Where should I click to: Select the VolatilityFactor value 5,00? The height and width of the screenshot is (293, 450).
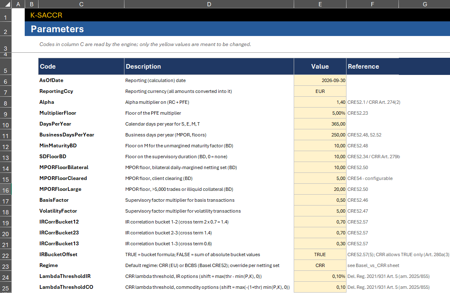320,211
